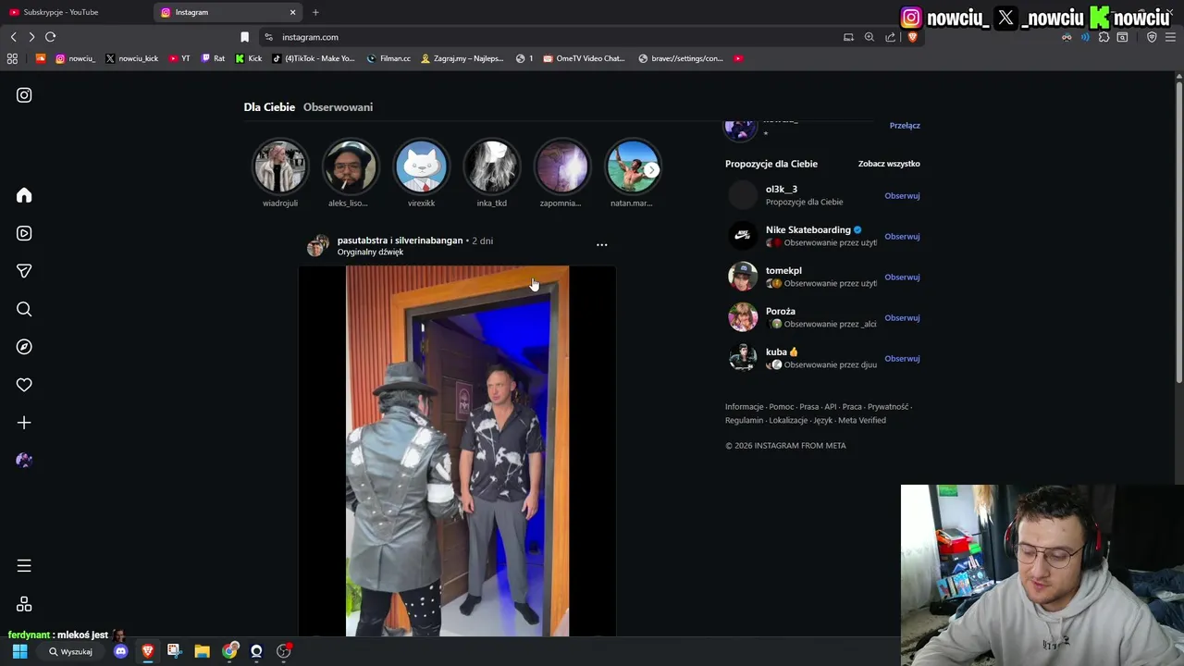The image size is (1184, 666).
Task: Open the Meta apps grid icon in sidebar
Action: 24,604
